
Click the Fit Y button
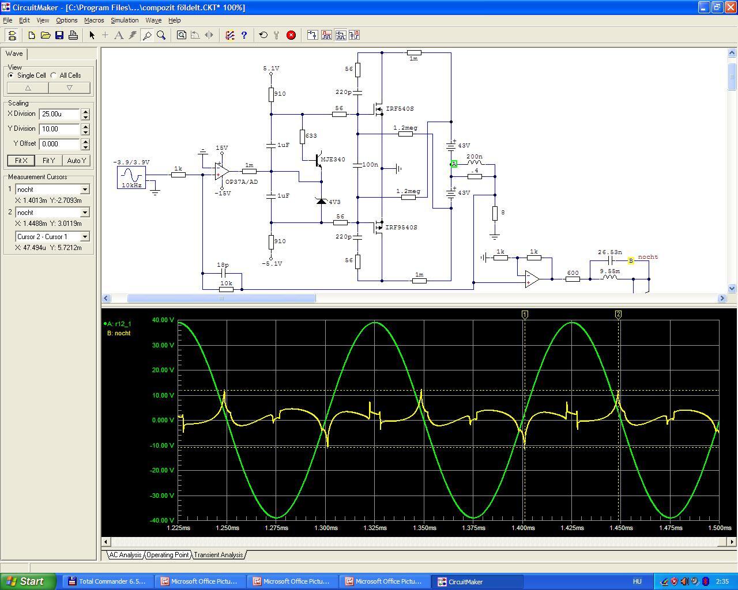click(x=48, y=161)
